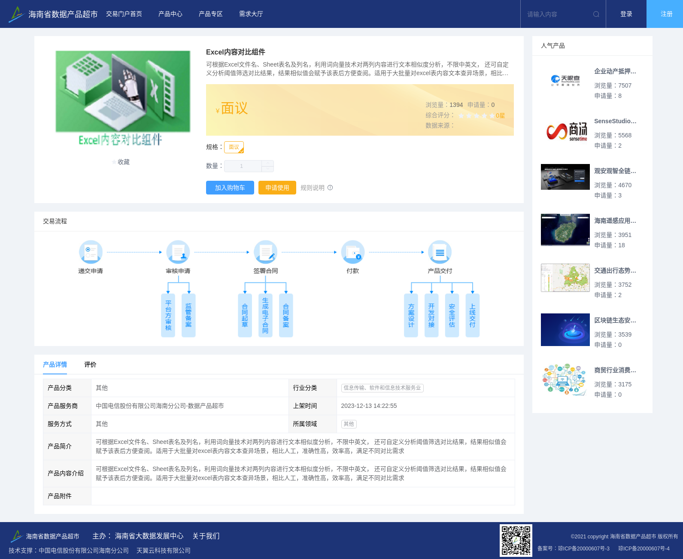This screenshot has height=559, width=683.
Task: Open the 关于我们 footer link
Action: click(206, 536)
